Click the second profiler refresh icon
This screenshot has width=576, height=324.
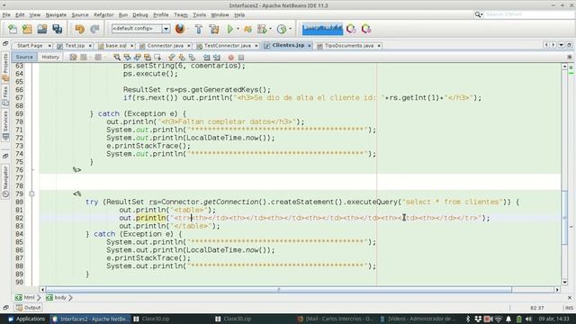[366, 29]
